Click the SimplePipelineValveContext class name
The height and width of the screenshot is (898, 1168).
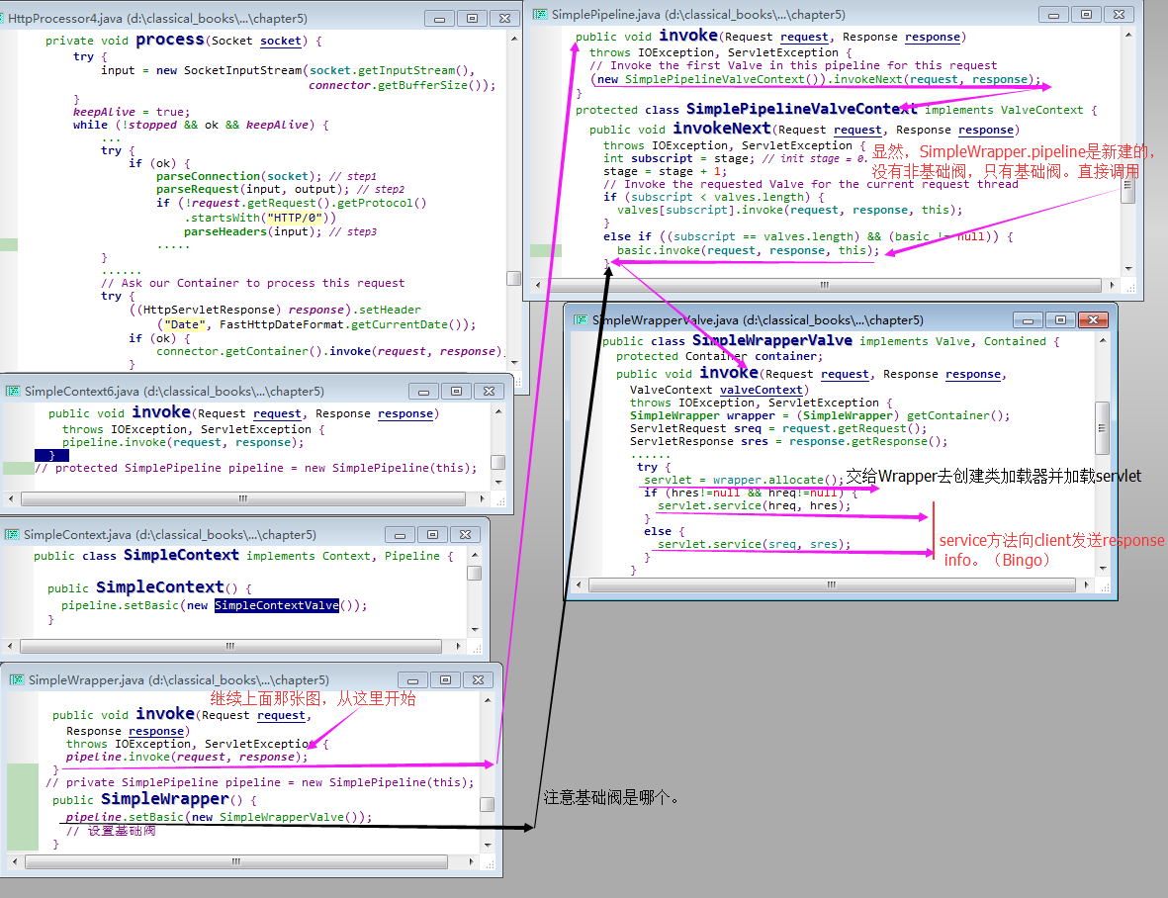click(x=801, y=109)
